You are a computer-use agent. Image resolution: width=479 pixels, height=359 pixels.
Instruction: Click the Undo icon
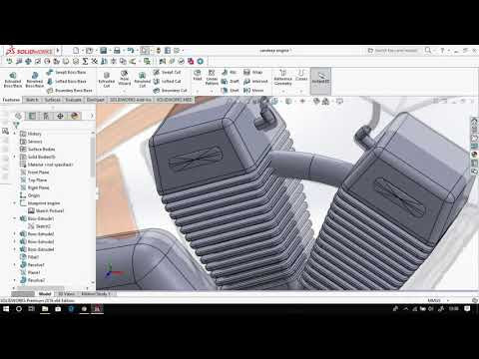tap(131, 51)
